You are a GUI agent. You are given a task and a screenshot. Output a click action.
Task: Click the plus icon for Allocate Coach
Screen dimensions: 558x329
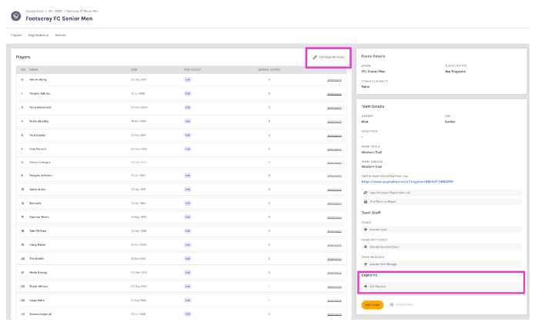click(x=366, y=230)
